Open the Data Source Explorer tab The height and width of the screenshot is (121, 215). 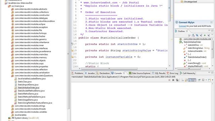tap(140, 73)
